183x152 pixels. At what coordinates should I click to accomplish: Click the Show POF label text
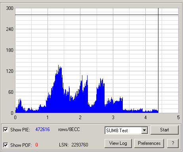pyautogui.click(x=21, y=145)
